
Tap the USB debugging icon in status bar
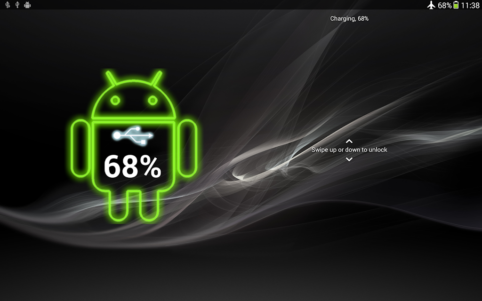click(x=8, y=5)
